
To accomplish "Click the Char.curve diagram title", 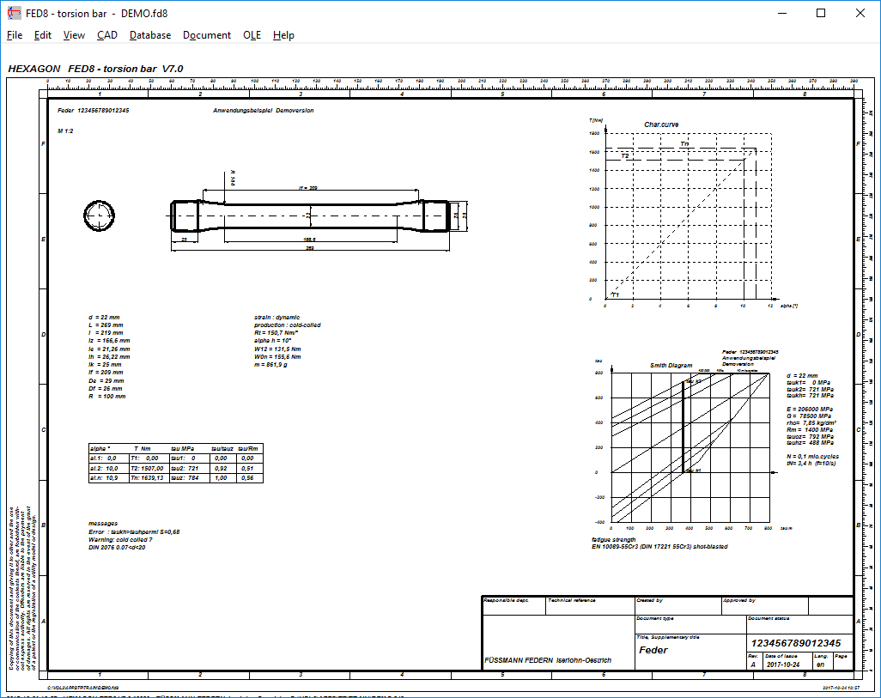I will click(661, 124).
